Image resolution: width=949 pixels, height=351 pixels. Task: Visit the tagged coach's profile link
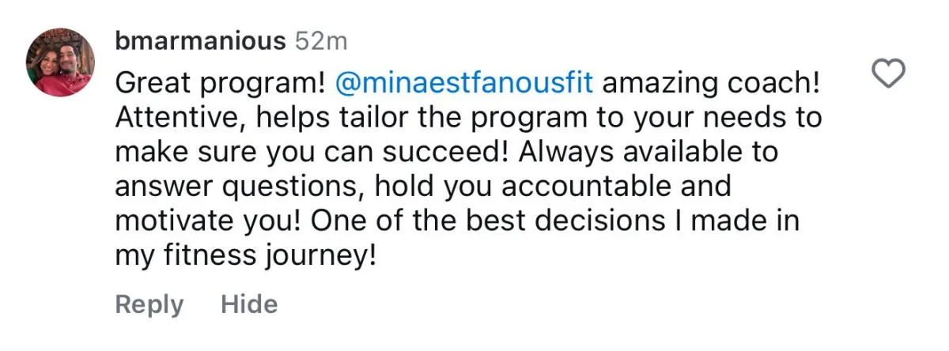[x=464, y=83]
